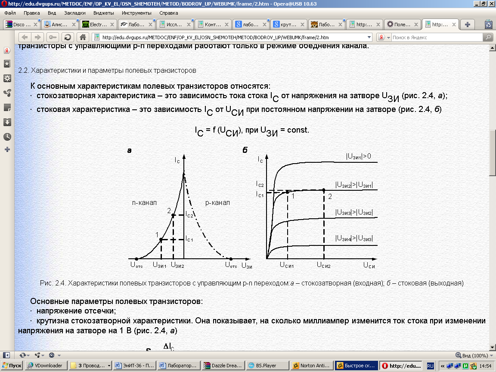Open the Widgets gear panel in sidebar
Image resolution: width=496 pixels, height=372 pixels.
(7, 78)
